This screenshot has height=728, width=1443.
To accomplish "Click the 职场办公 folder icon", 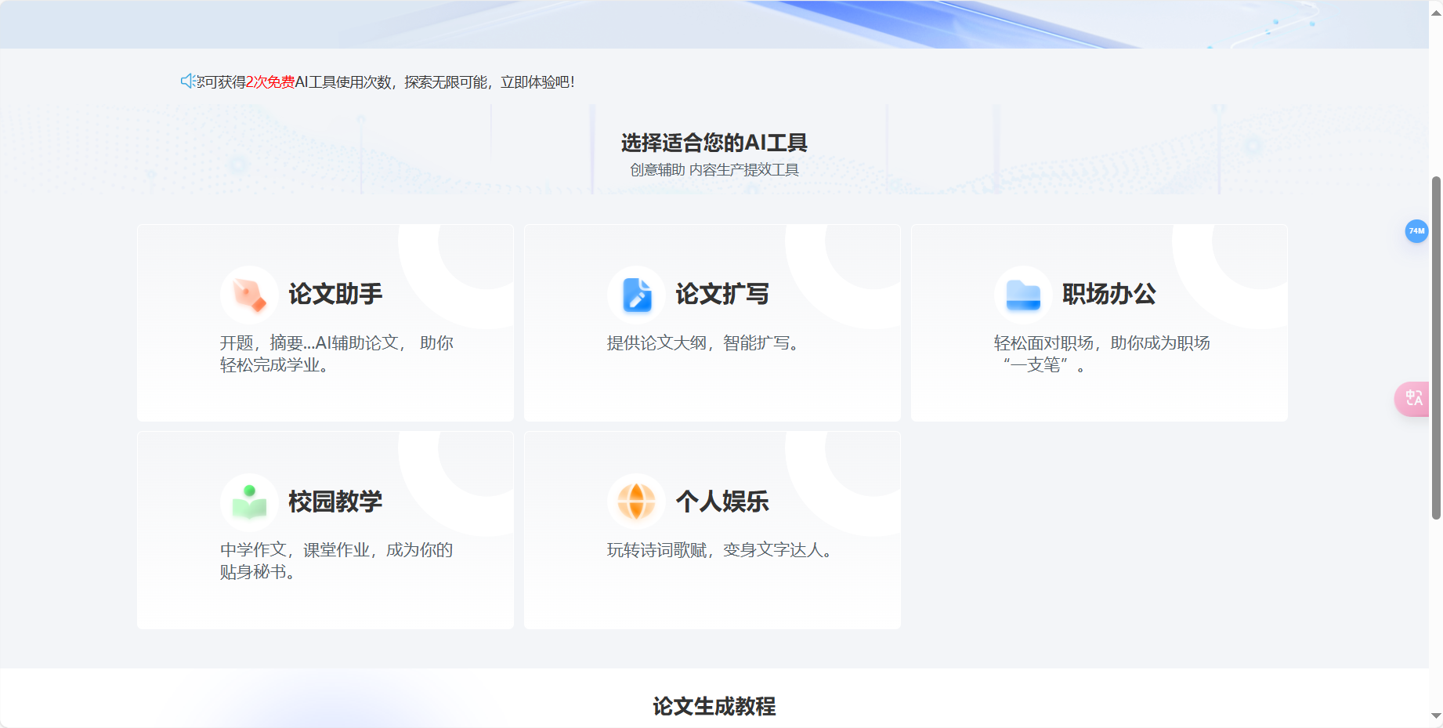I will click(1023, 295).
